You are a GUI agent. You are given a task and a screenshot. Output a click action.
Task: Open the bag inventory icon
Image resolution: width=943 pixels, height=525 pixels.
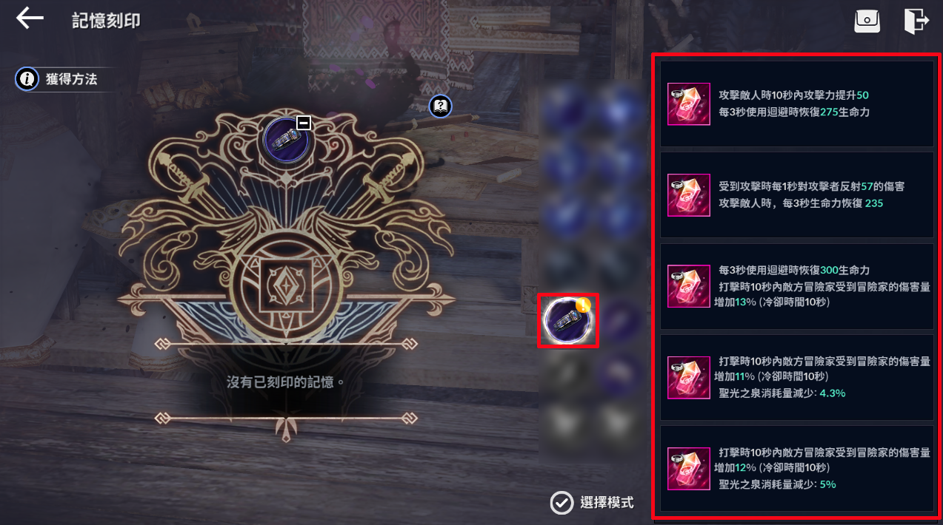(x=867, y=21)
